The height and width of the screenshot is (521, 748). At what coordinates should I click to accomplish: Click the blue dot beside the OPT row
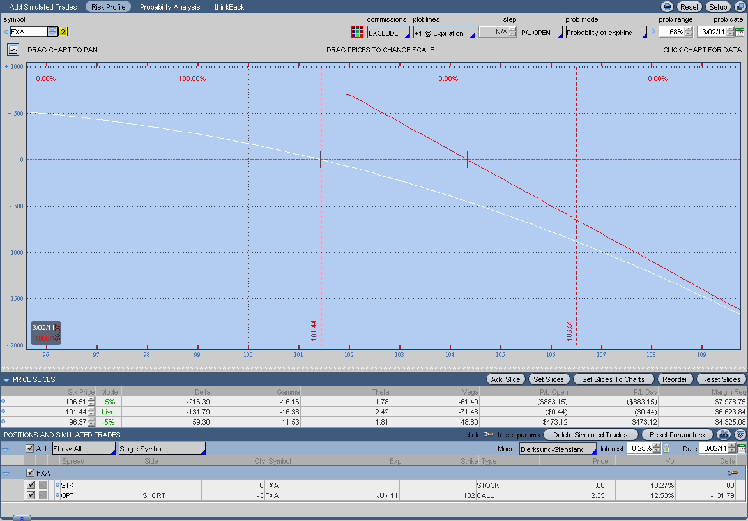point(57,495)
